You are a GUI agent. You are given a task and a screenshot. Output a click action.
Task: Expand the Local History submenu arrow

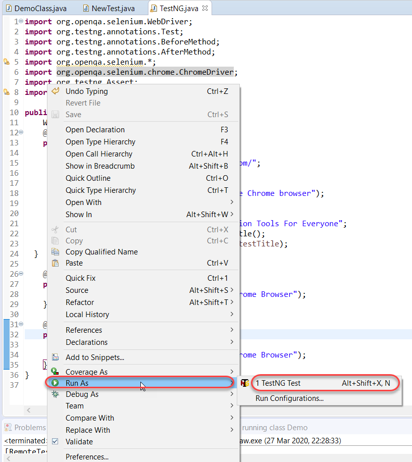232,314
